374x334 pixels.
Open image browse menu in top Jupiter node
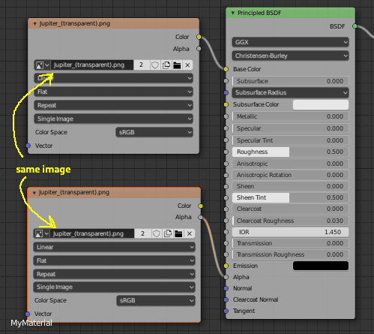tap(42, 65)
